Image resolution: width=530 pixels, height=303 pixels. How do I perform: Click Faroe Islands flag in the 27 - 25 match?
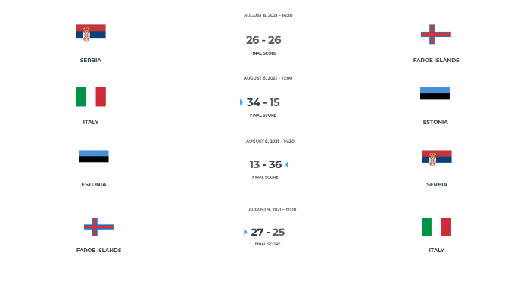click(x=98, y=226)
